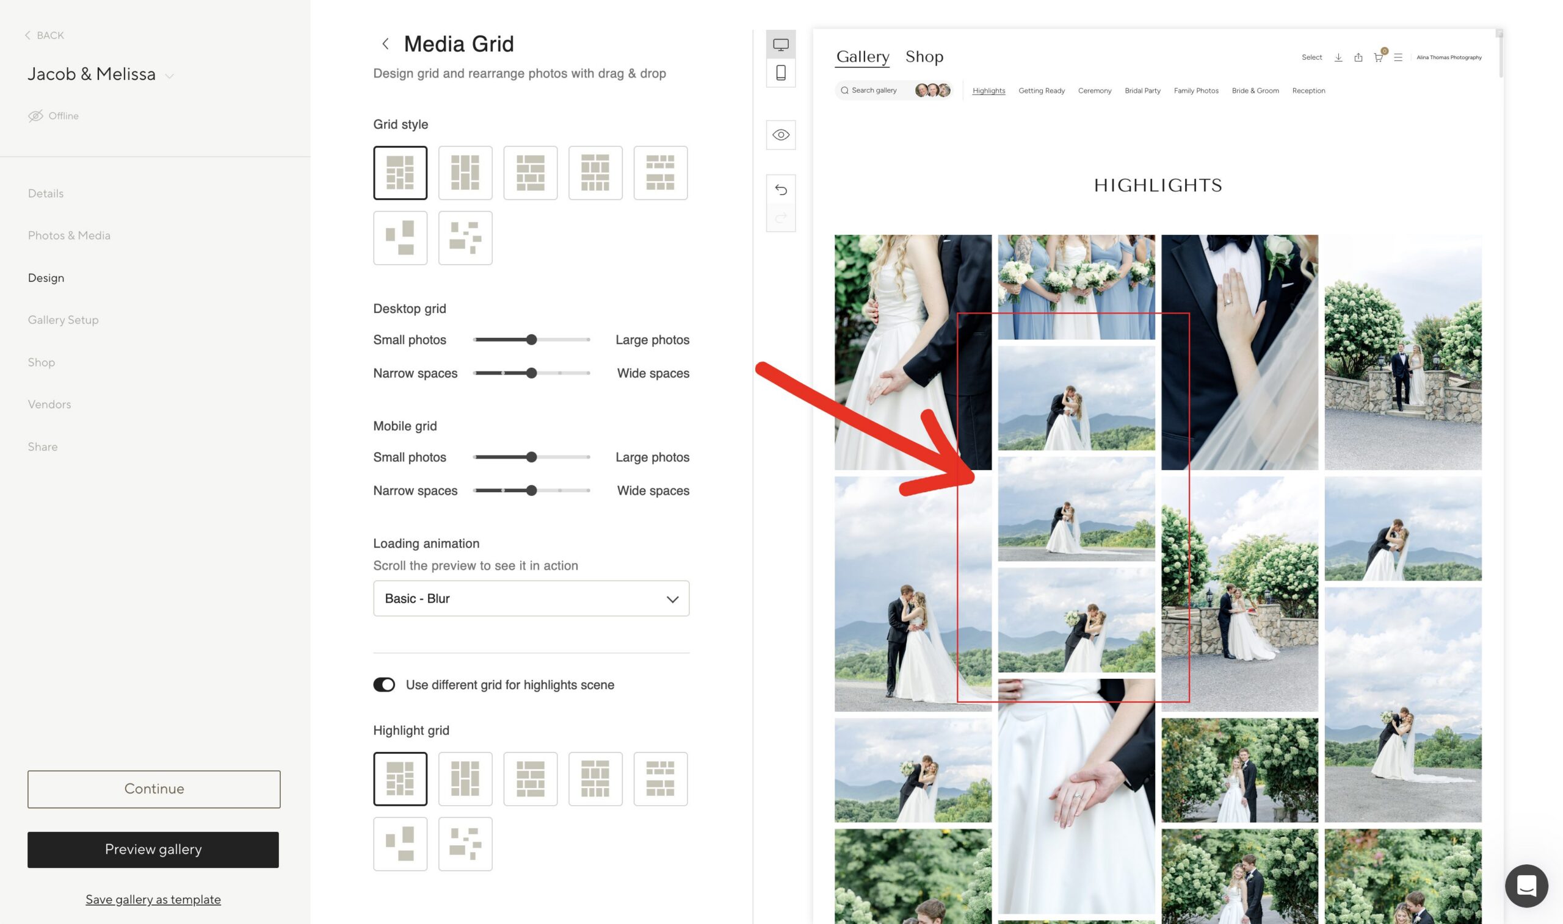Open the Gallery Setup section
Viewport: 1563px width, 924px height.
[63, 320]
